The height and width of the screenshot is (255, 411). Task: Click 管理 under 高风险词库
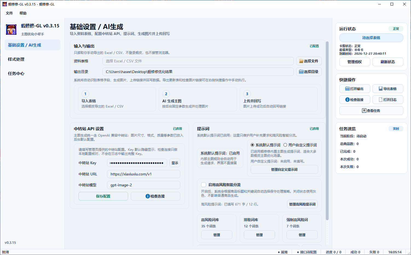tap(217, 235)
